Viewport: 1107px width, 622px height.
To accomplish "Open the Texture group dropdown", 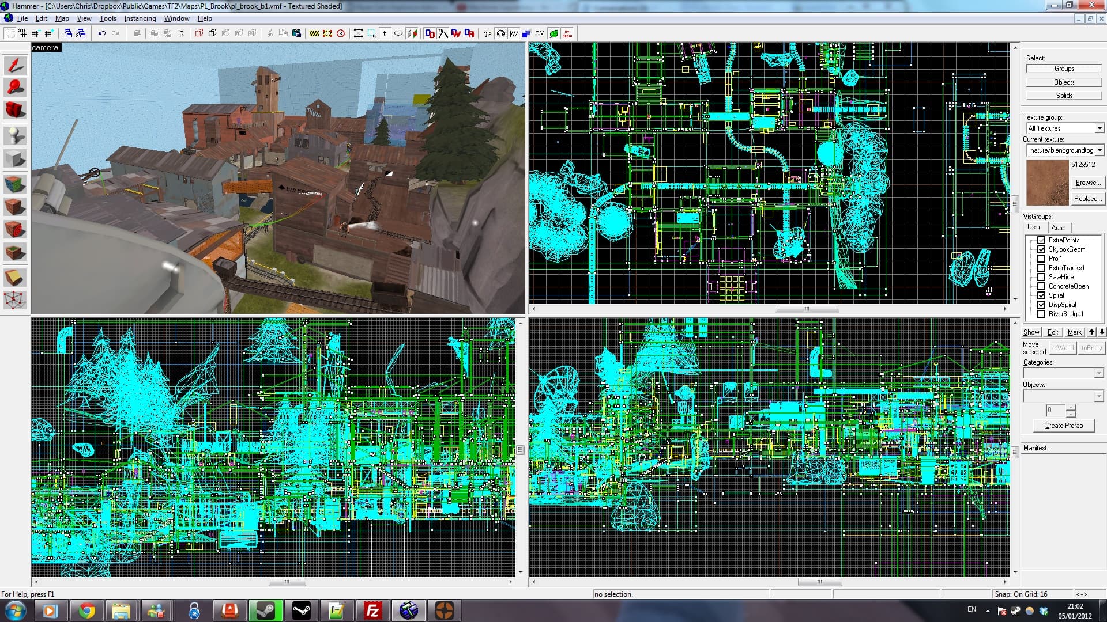I will tap(1099, 128).
